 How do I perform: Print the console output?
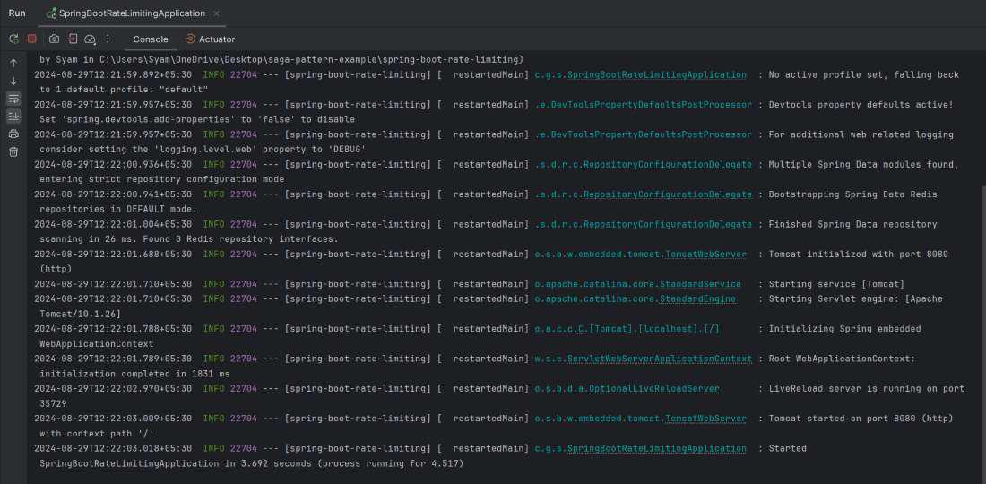click(x=13, y=134)
